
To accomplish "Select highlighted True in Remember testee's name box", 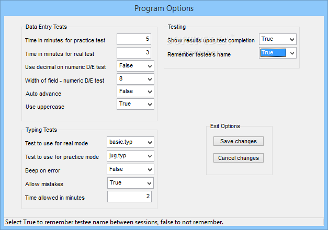I will click(x=273, y=53).
